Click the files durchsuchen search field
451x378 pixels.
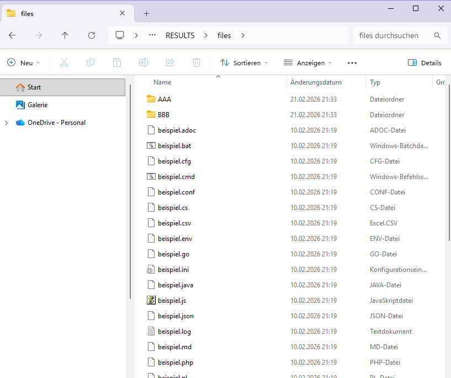(392, 35)
